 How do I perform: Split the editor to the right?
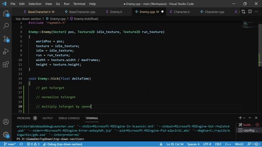pos(250,12)
